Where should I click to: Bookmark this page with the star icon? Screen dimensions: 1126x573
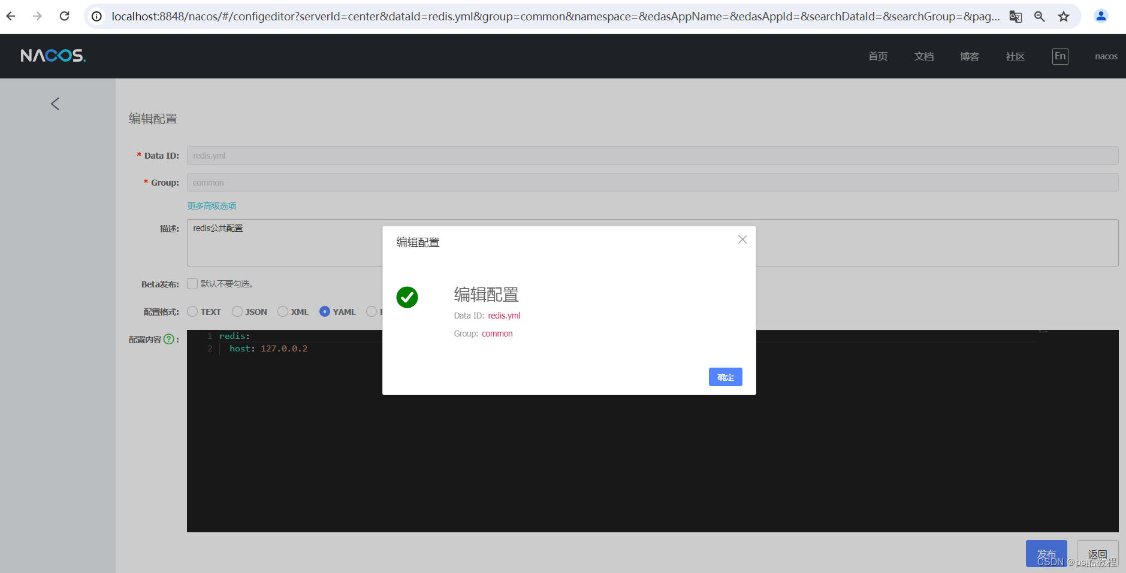click(x=1064, y=16)
